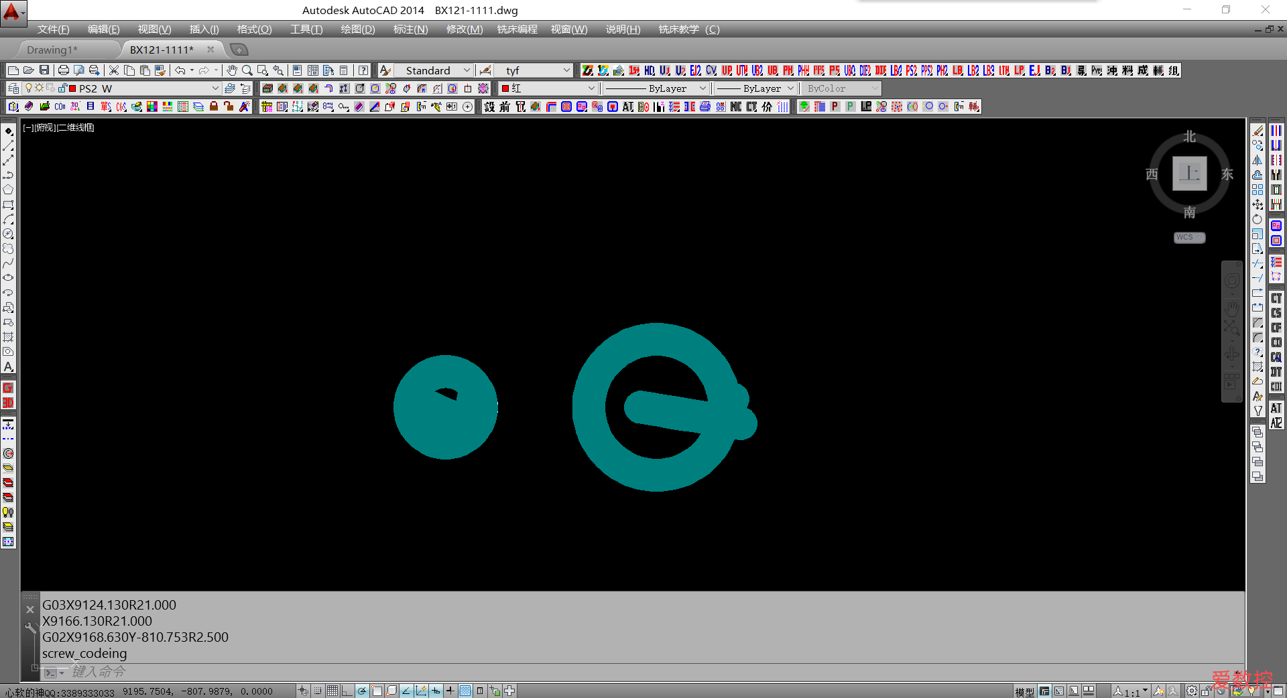Toggle Object Snap in status bar
Viewport: 1287px width, 698px height.
[x=377, y=691]
